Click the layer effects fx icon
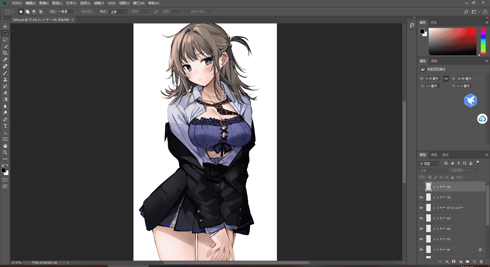 tap(447, 262)
